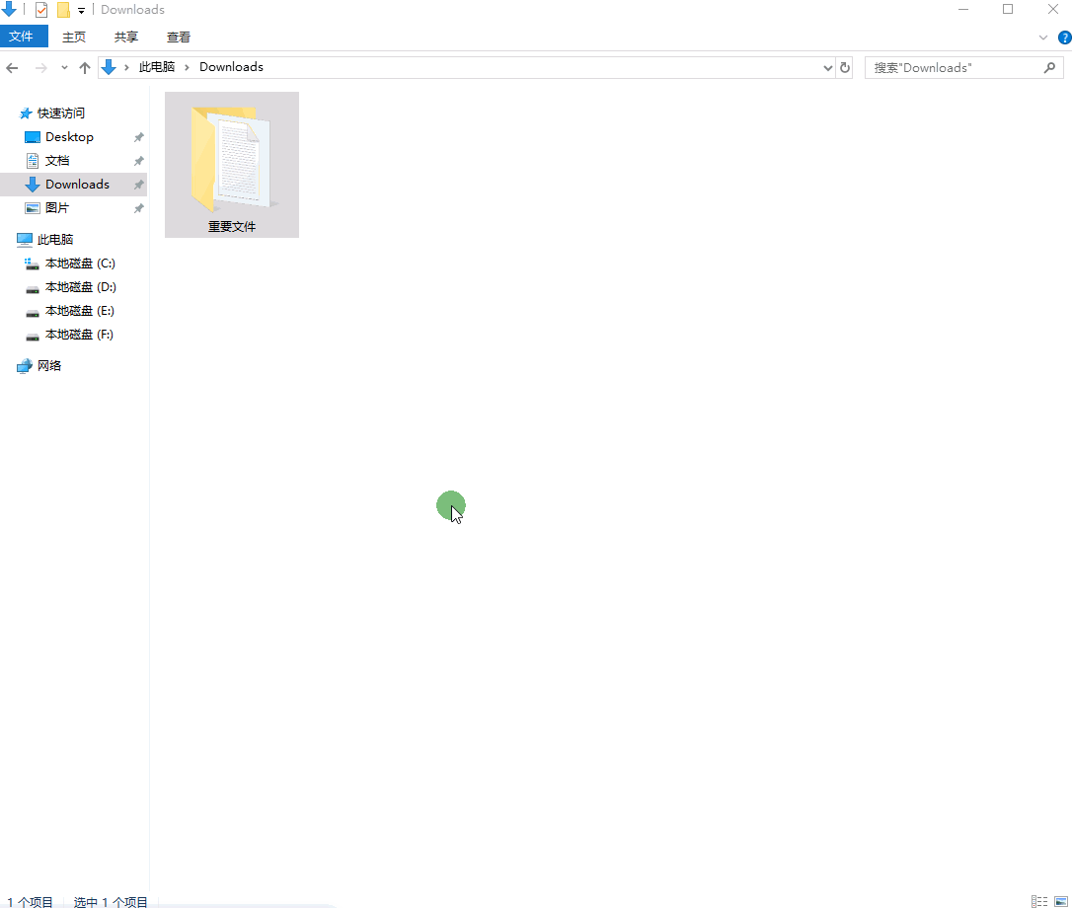The height and width of the screenshot is (908, 1072).
Task: Switch to large icons view in status bar
Action: click(1061, 901)
